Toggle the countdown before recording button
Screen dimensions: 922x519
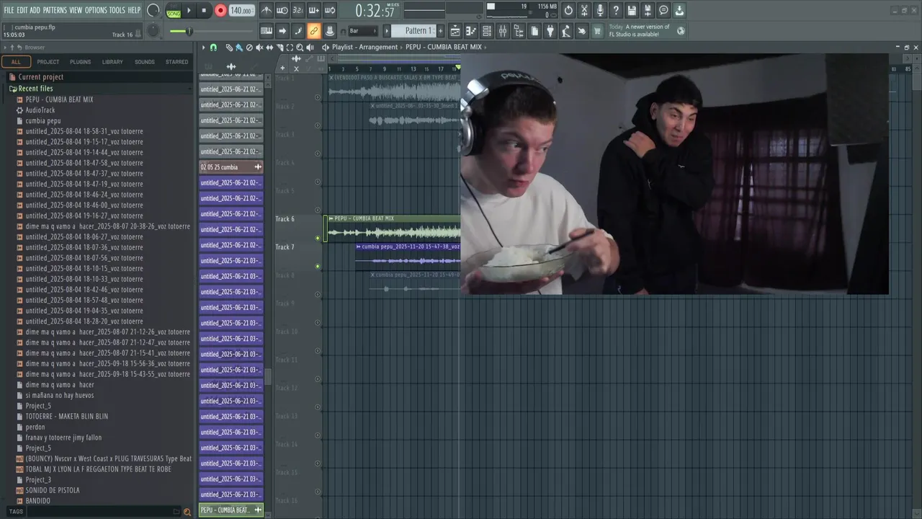(x=297, y=10)
